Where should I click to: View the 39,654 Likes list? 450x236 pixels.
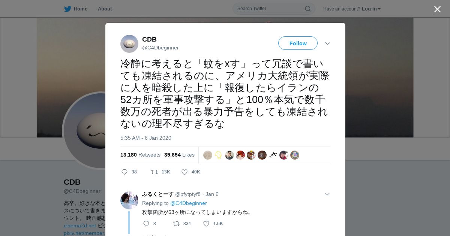point(179,155)
